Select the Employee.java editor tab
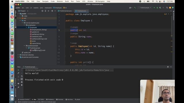184x103 pixels. point(82,11)
